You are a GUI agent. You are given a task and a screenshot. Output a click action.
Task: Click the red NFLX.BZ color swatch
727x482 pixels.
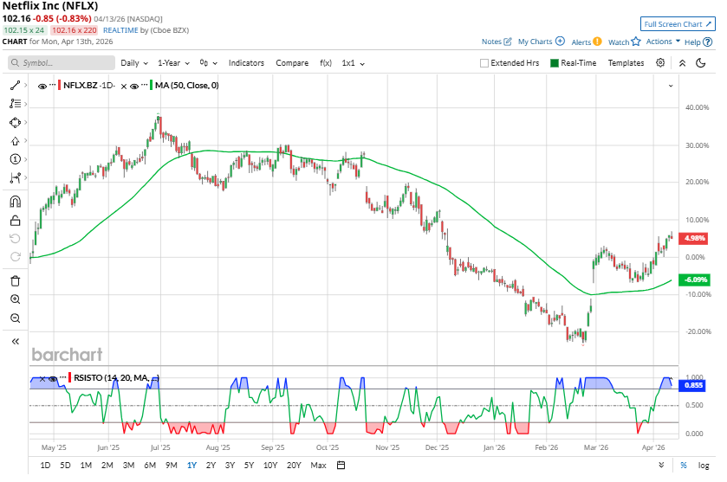pos(59,86)
